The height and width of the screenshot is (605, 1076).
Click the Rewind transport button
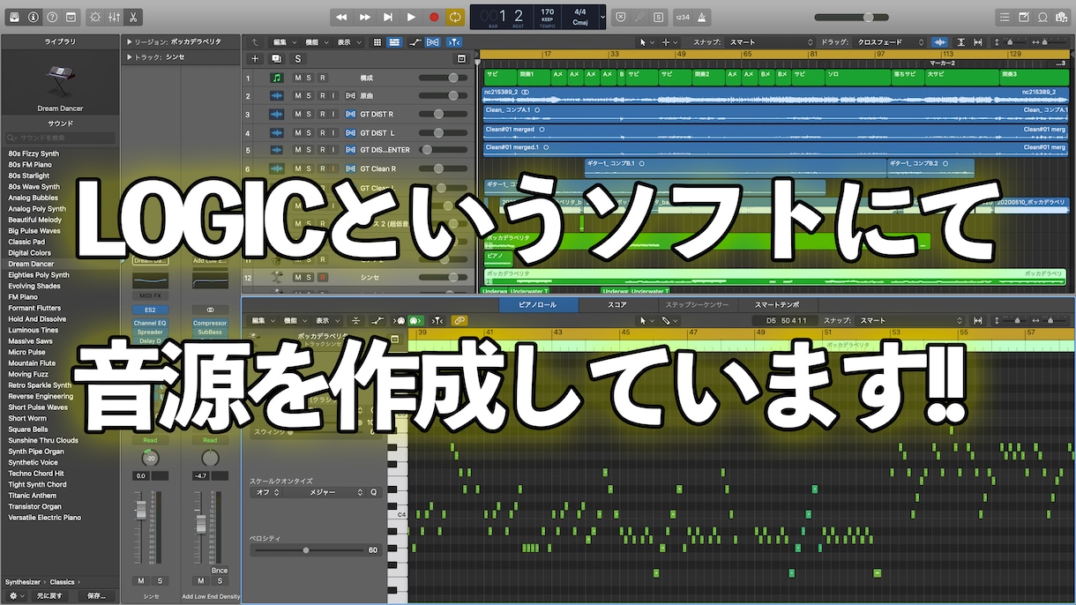(342, 17)
